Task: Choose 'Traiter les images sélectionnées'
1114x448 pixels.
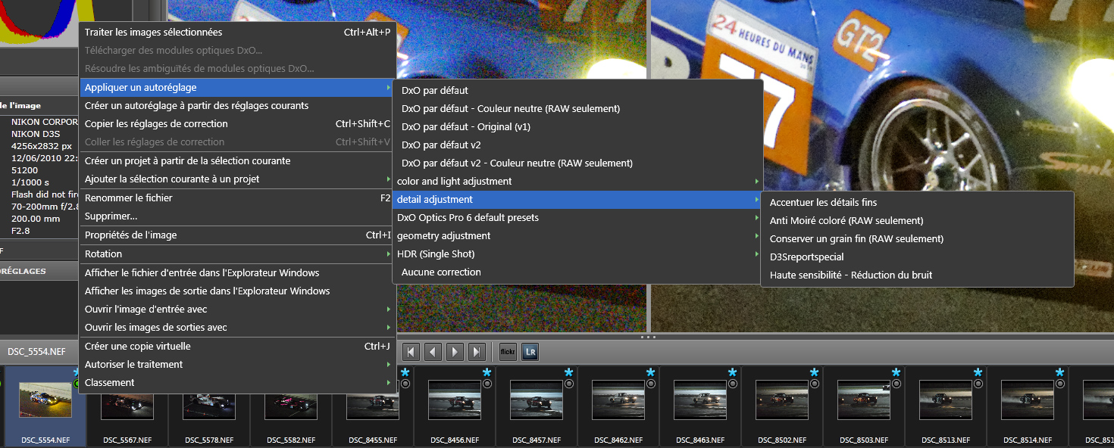Action: tap(238, 33)
